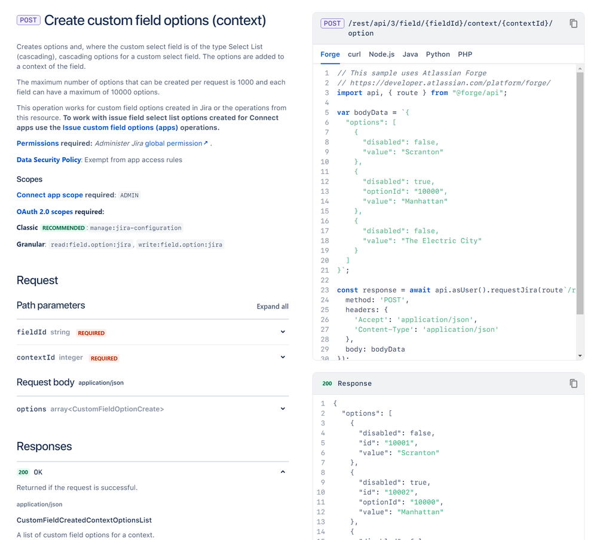Click the external link arrow after global permission
This screenshot has height=540, width=597.
[x=206, y=143]
